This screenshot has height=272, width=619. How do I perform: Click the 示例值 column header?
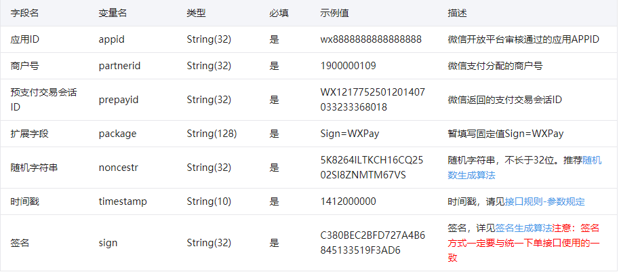point(335,13)
